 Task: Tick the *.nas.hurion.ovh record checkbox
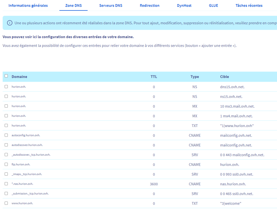(6, 184)
